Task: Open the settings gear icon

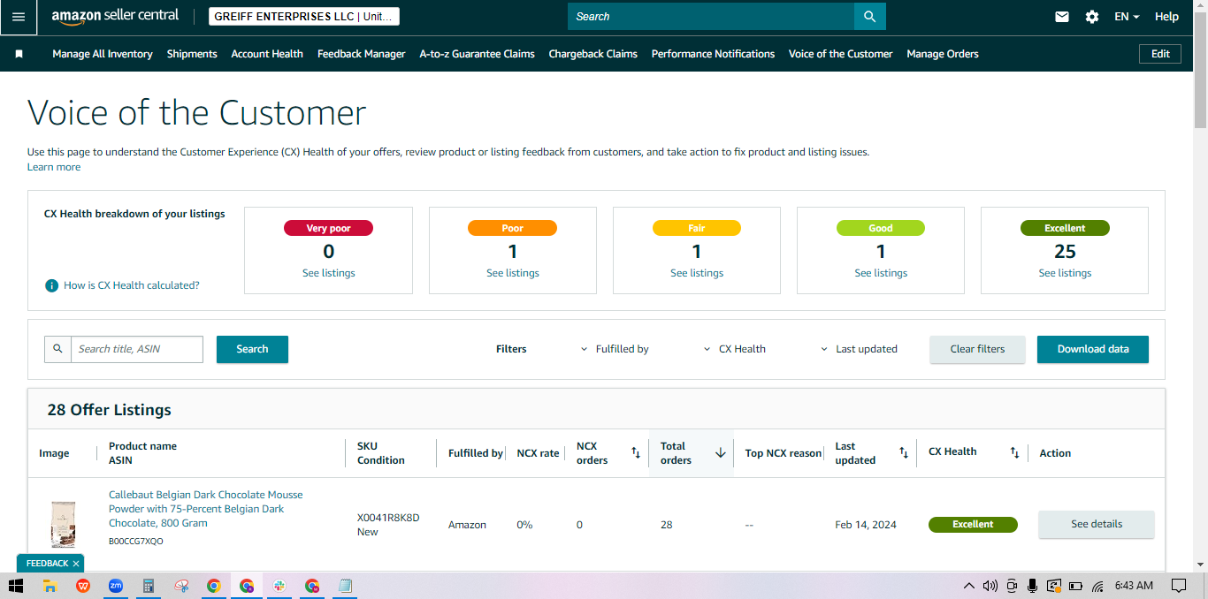Action: click(x=1092, y=17)
